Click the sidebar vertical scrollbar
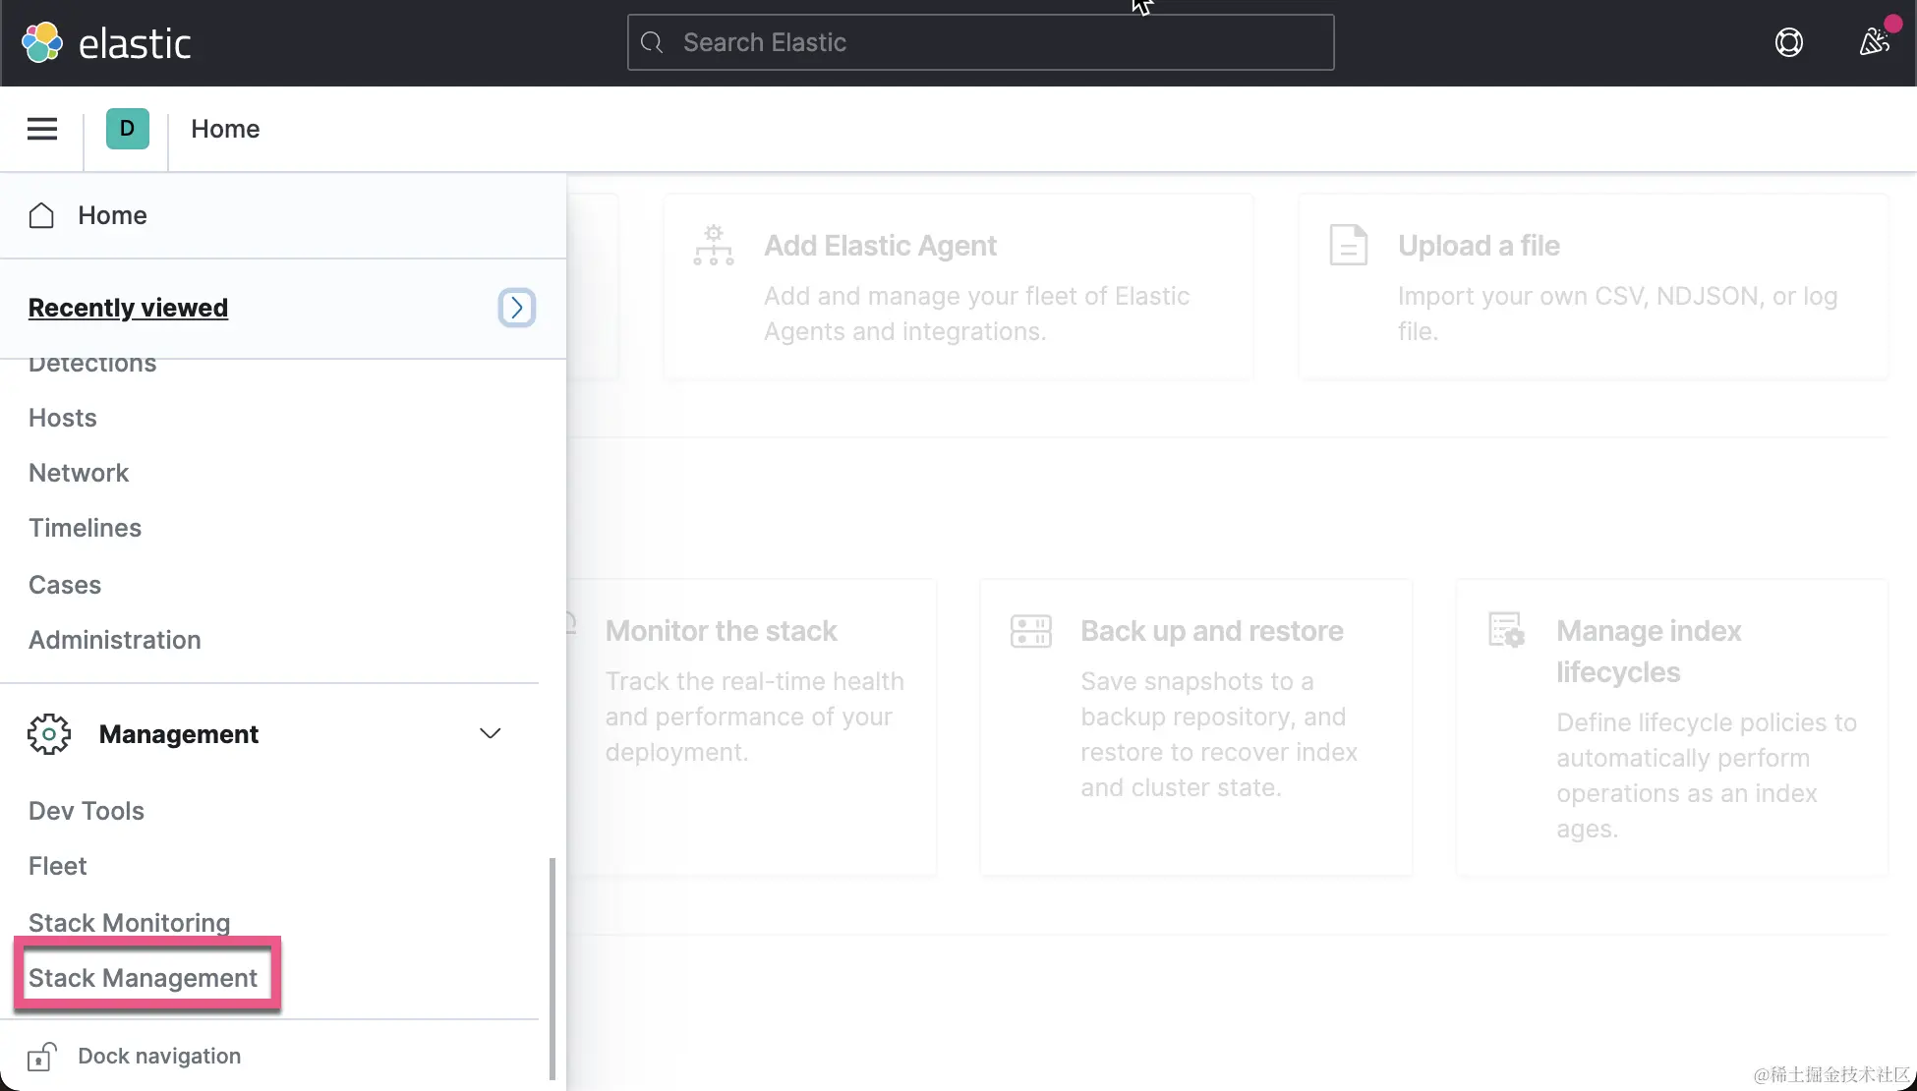 [552, 968]
